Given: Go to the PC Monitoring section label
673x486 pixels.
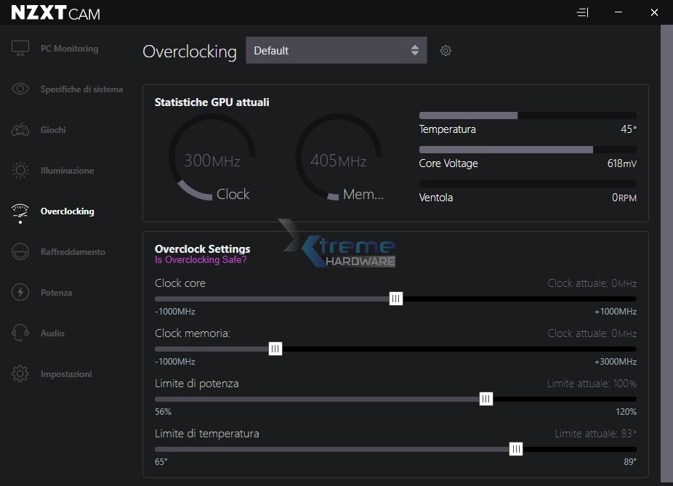Looking at the screenshot, I should point(69,49).
